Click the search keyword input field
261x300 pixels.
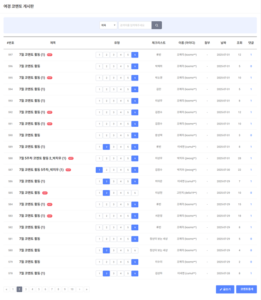135,25
